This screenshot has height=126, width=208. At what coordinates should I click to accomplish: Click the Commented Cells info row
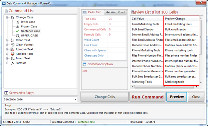[104, 30]
